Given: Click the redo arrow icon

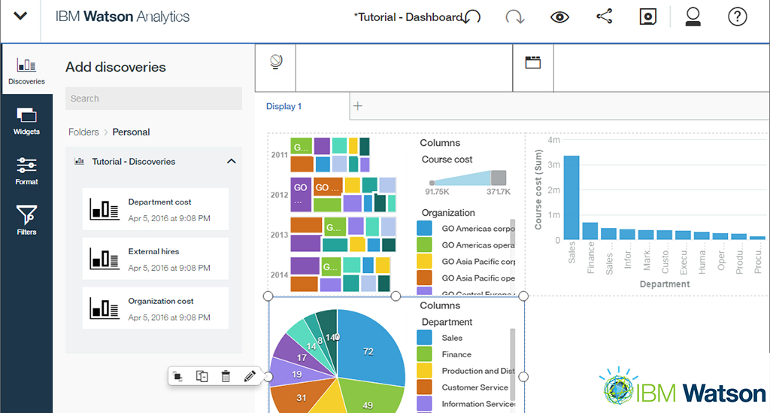Looking at the screenshot, I should (515, 17).
